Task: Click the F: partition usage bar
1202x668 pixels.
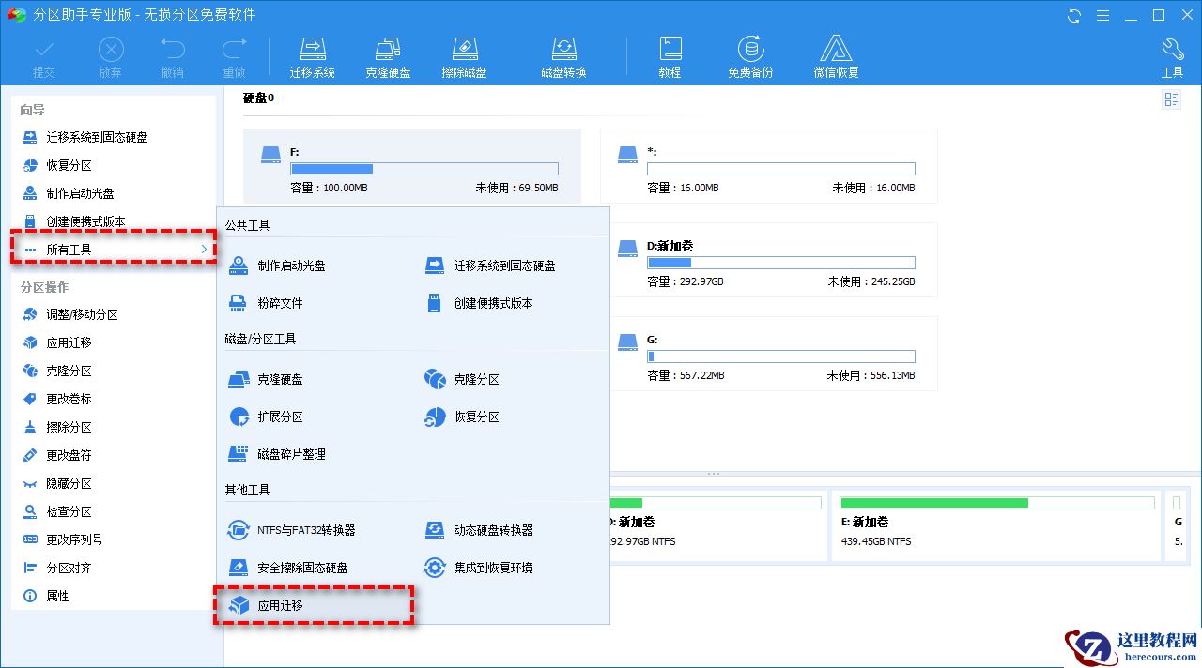Action: click(424, 169)
